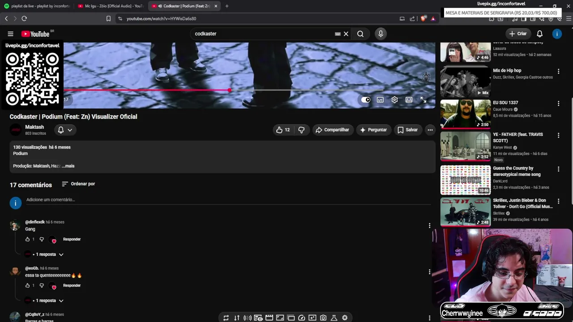
Task: Open the flask experiments icon in bottom toolbar
Action: tap(334, 318)
